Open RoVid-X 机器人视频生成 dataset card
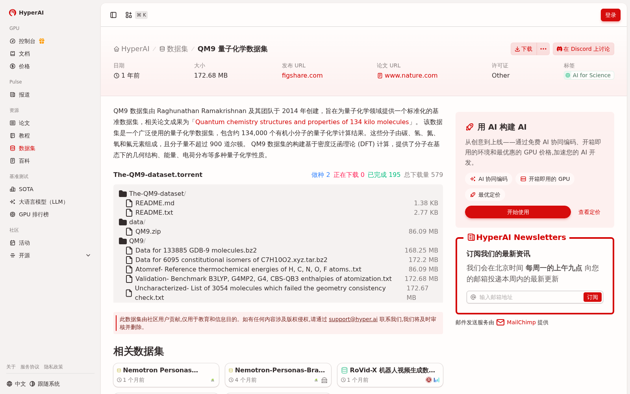 click(x=390, y=375)
